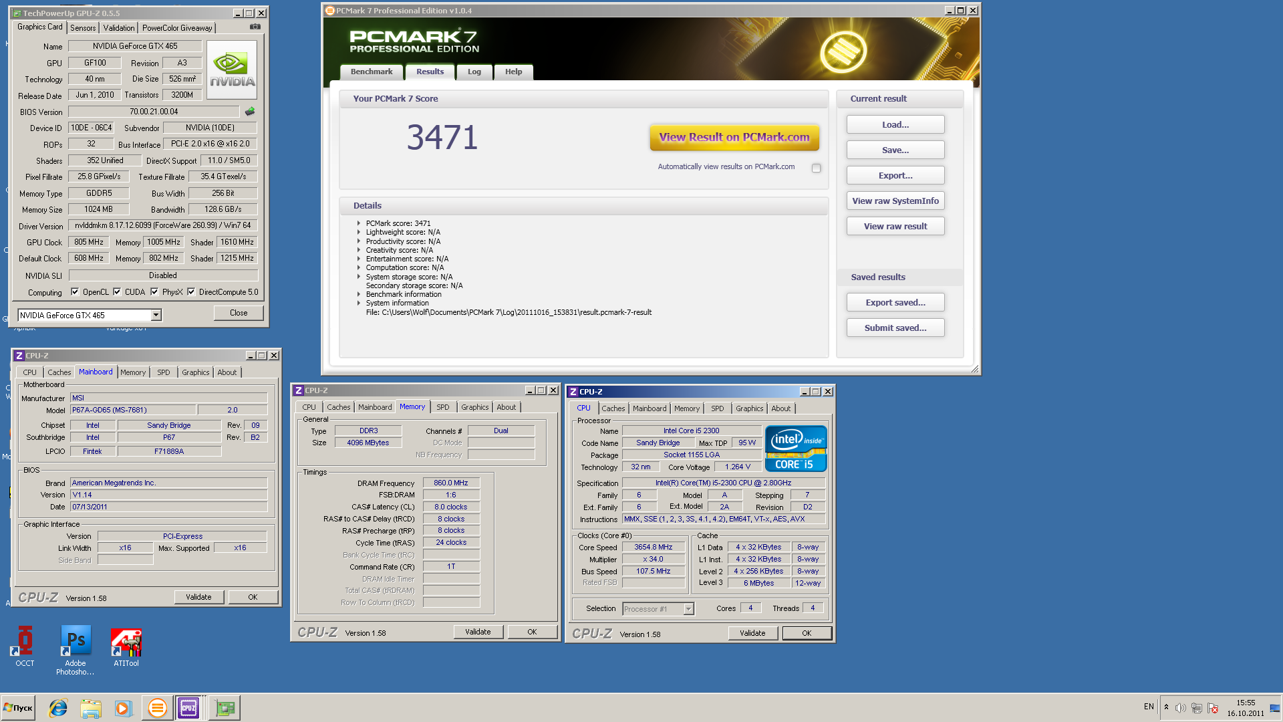Show hidden tray icons arrow

pyautogui.click(x=1166, y=707)
